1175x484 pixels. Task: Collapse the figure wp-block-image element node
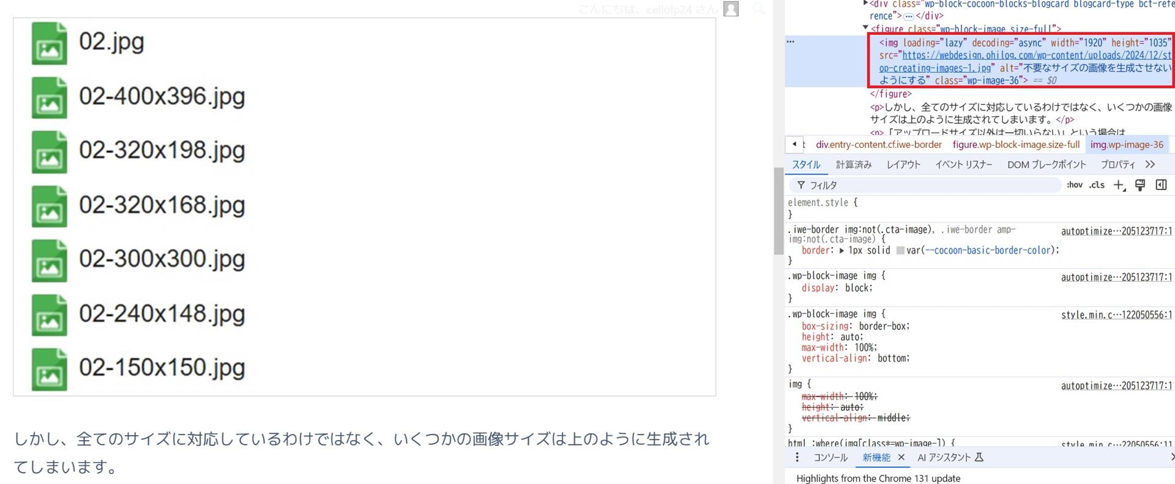click(865, 28)
